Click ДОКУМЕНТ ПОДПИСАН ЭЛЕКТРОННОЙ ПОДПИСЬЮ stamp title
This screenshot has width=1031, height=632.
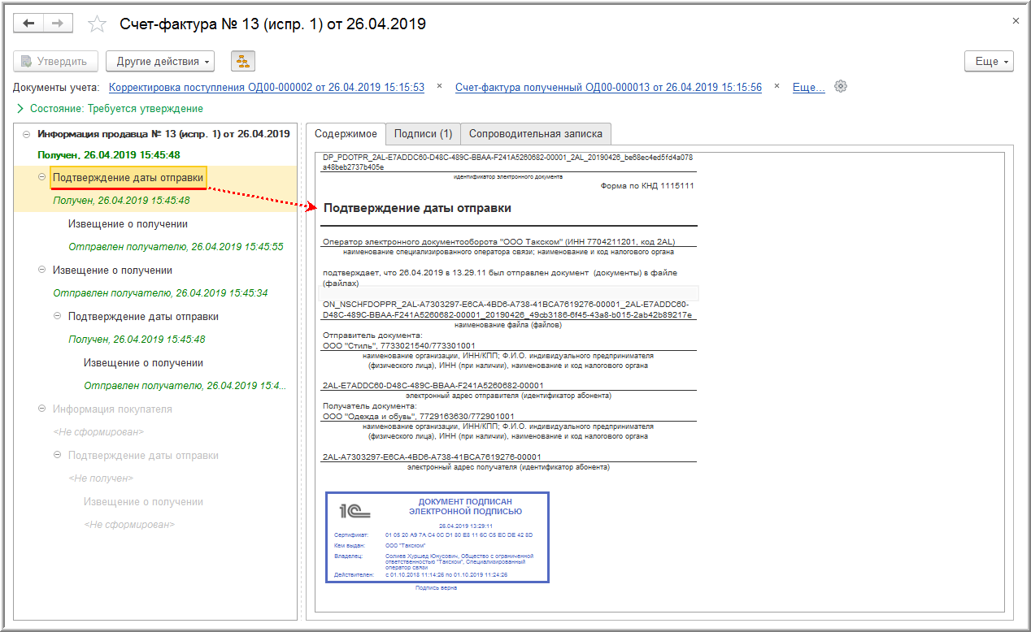(465, 507)
